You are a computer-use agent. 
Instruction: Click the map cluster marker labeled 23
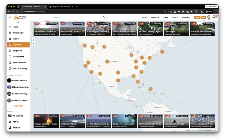coord(88,62)
